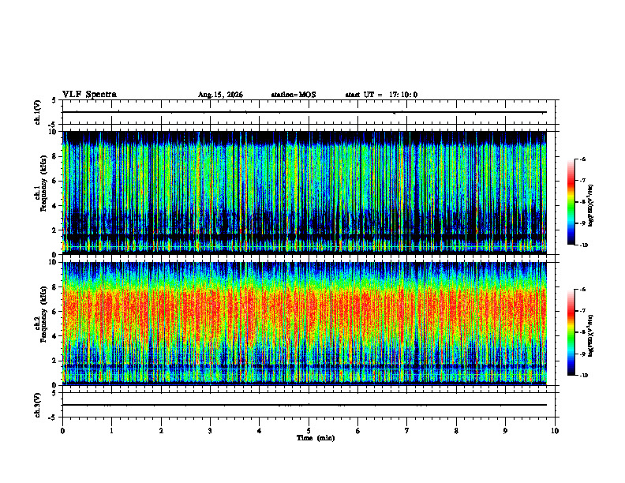
Task: Click the "4" kHz tick of ch.2 spectrogram
Action: pyautogui.click(x=54, y=336)
